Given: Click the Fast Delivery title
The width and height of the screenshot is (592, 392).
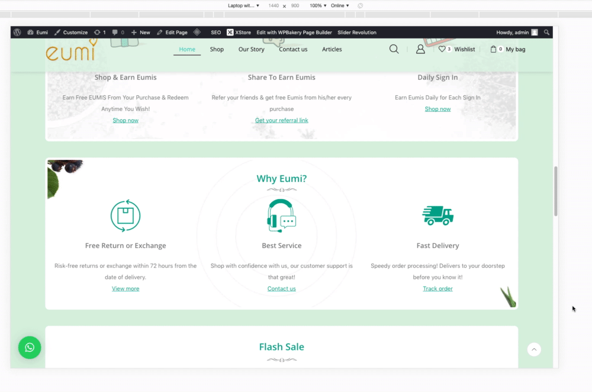Looking at the screenshot, I should click(x=437, y=246).
